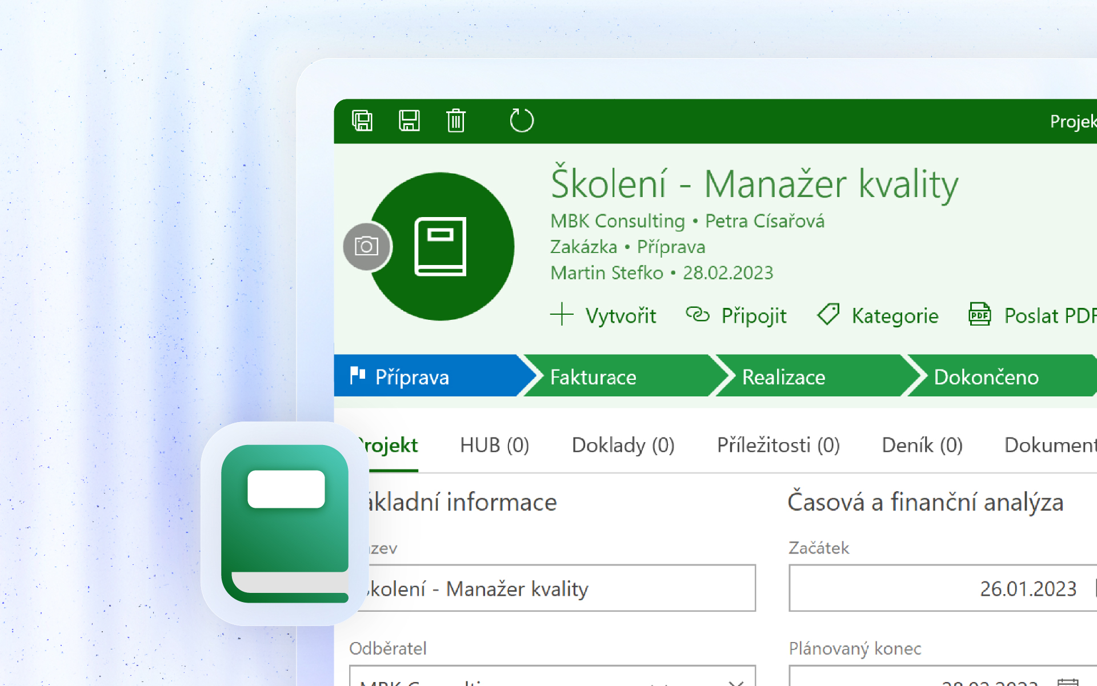Click the Refresh circular arrow icon

click(521, 121)
